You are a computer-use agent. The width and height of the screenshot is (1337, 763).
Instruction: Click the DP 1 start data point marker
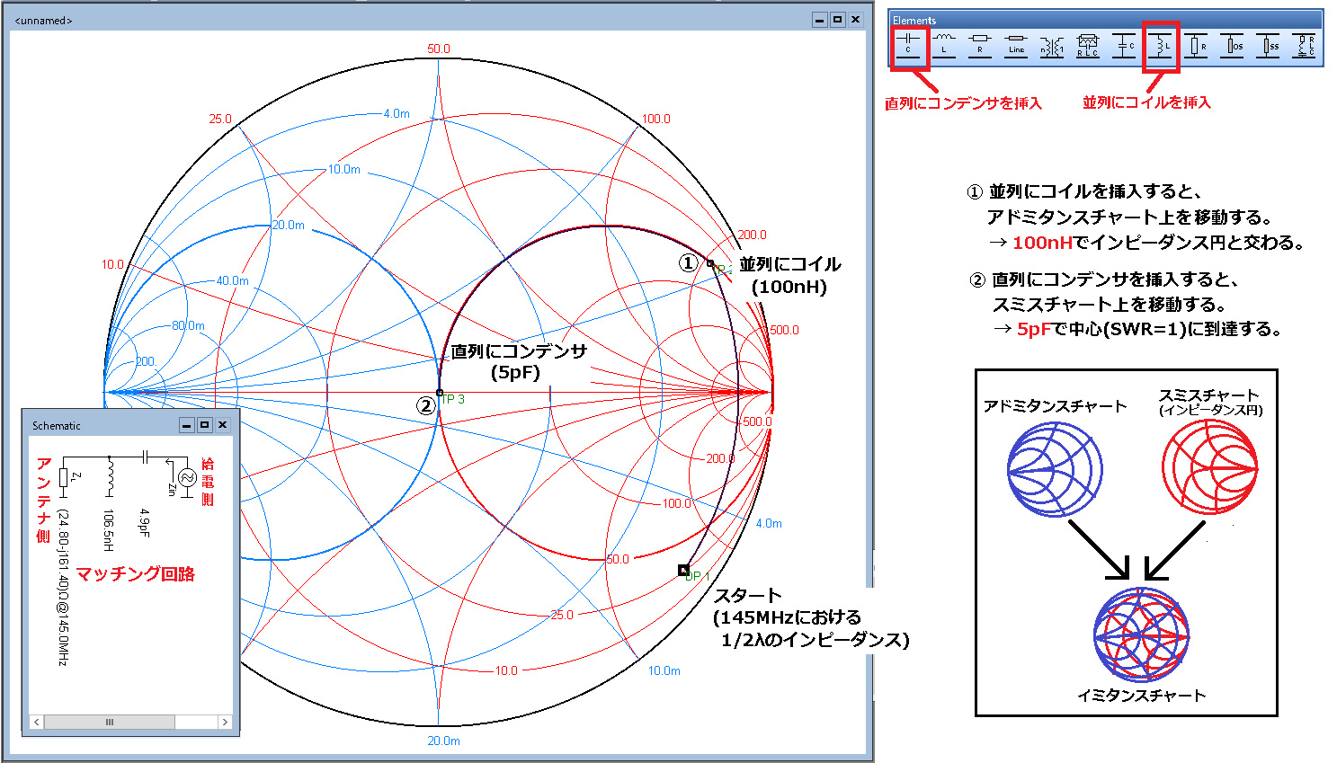pyautogui.click(x=683, y=570)
